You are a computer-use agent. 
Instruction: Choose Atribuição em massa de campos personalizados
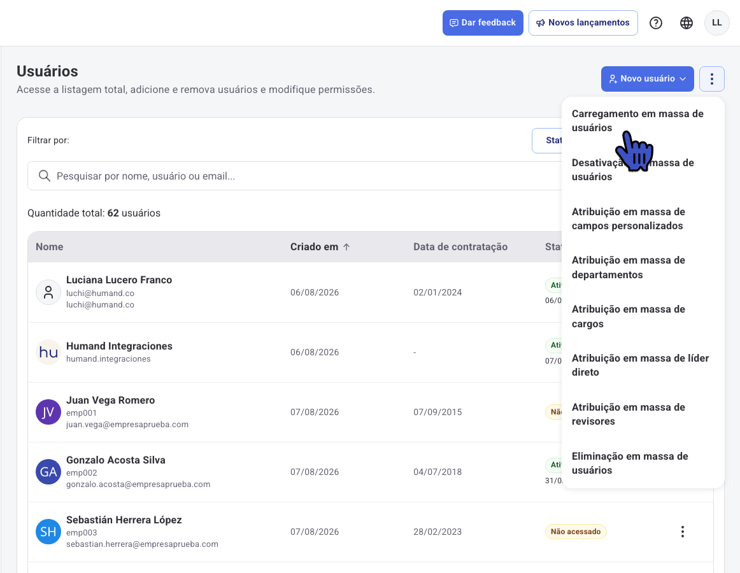(643, 219)
